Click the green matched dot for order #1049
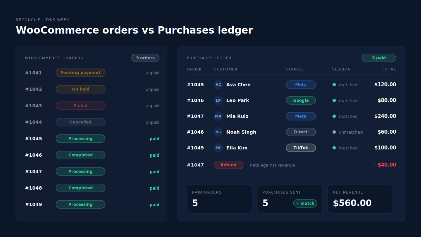 coord(334,148)
